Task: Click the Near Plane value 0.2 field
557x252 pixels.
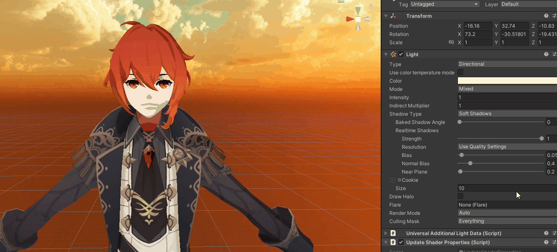Action: (551, 171)
